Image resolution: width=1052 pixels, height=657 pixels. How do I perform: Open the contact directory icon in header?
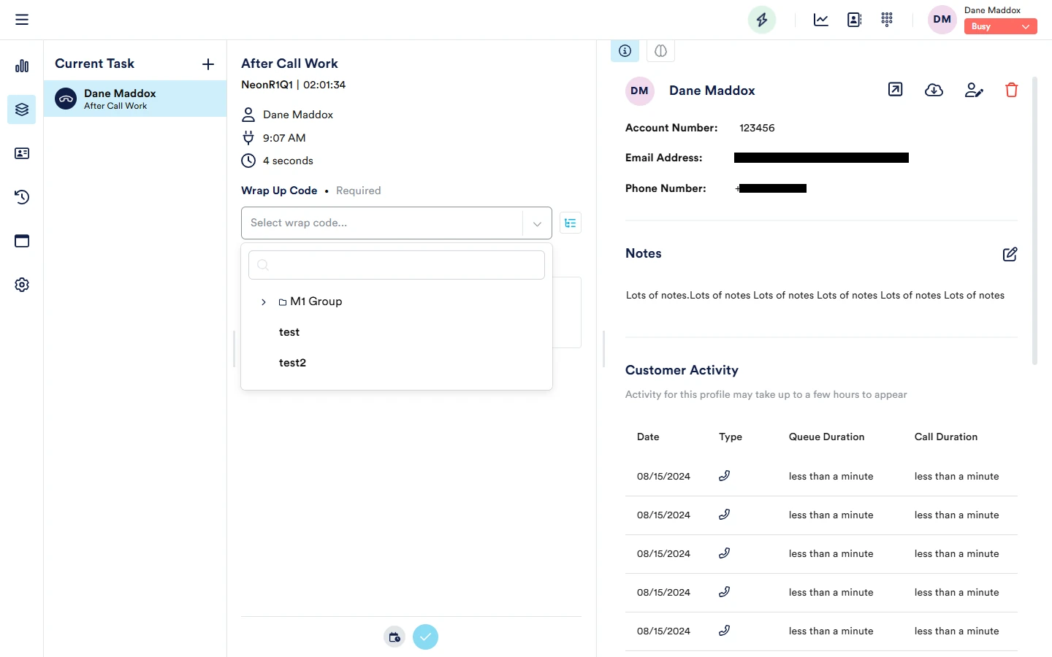tap(854, 20)
